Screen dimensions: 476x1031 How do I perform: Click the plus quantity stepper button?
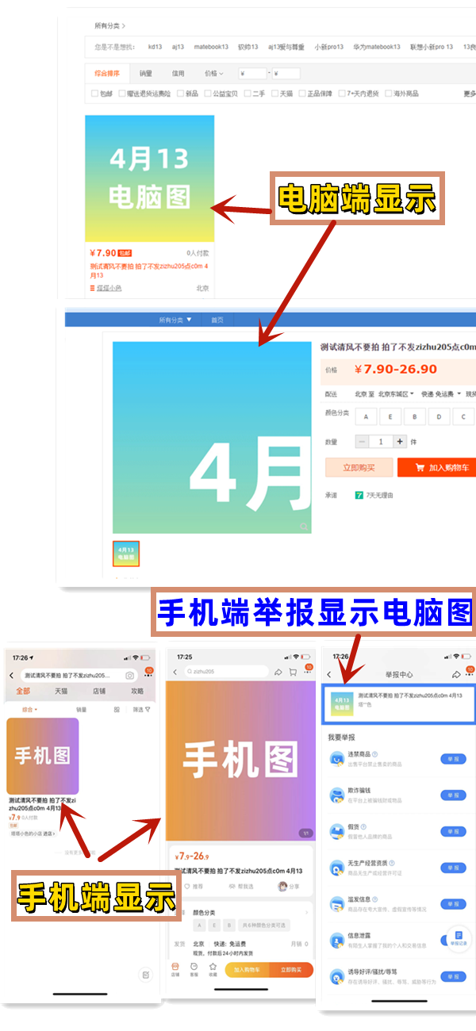pyautogui.click(x=400, y=442)
